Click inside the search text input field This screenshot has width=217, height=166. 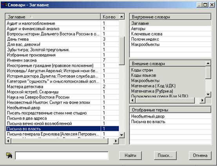[62, 155]
